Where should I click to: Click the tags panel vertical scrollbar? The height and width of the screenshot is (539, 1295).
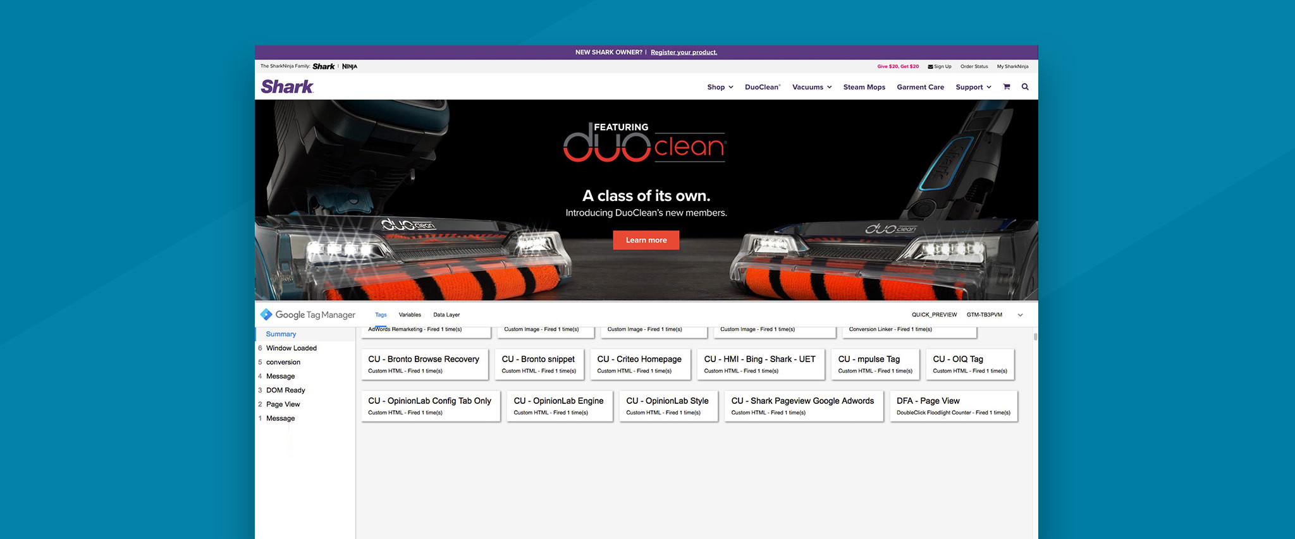[1035, 337]
